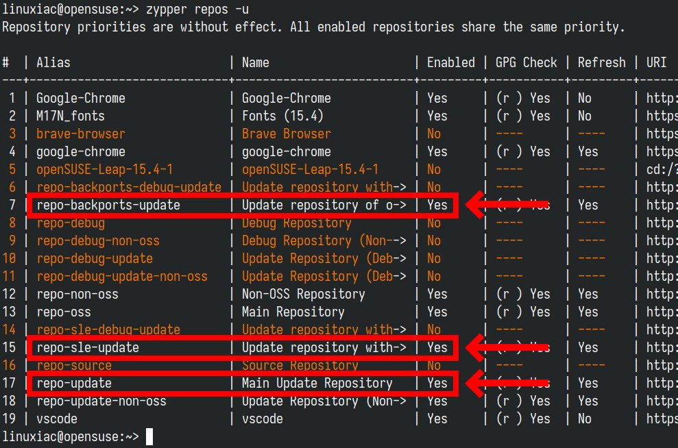This screenshot has height=448, width=678.
Task: Click the alias 'vscode' in row 19
Action: 57,419
